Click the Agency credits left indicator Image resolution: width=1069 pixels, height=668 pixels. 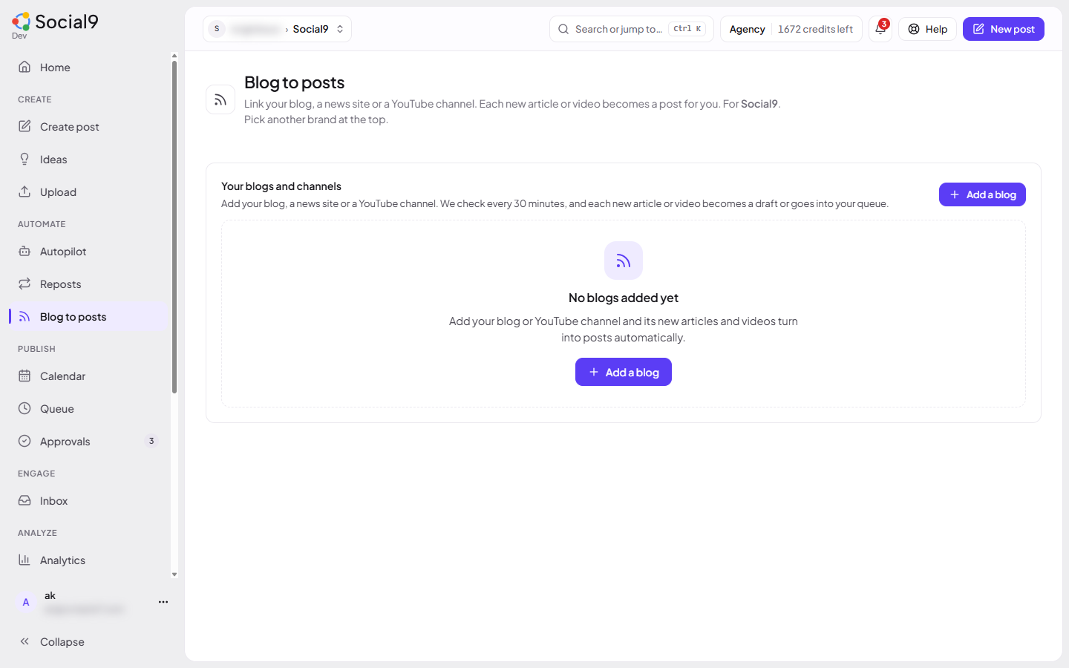pyautogui.click(x=791, y=29)
